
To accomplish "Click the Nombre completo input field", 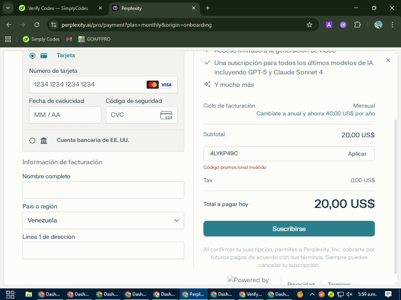I will (103, 190).
